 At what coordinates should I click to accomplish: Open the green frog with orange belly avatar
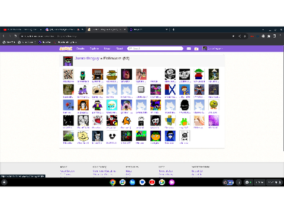pyautogui.click(x=185, y=121)
